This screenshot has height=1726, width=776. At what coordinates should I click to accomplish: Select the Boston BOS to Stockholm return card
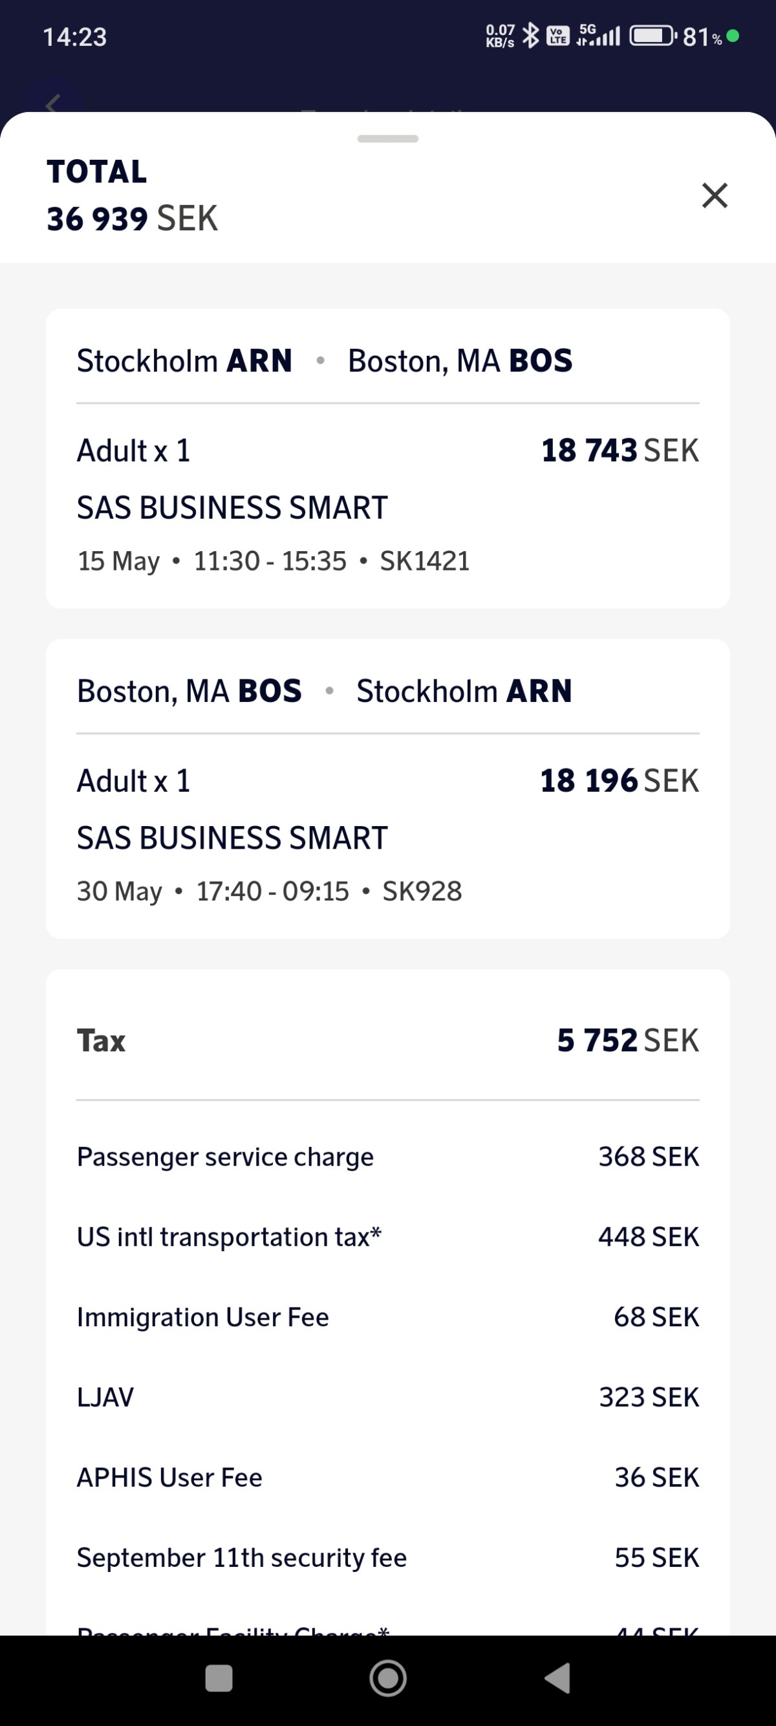point(387,789)
